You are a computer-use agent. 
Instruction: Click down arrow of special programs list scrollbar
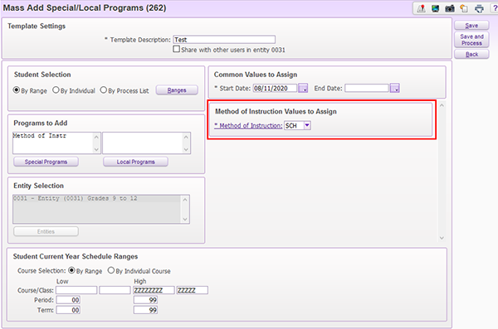coord(96,149)
